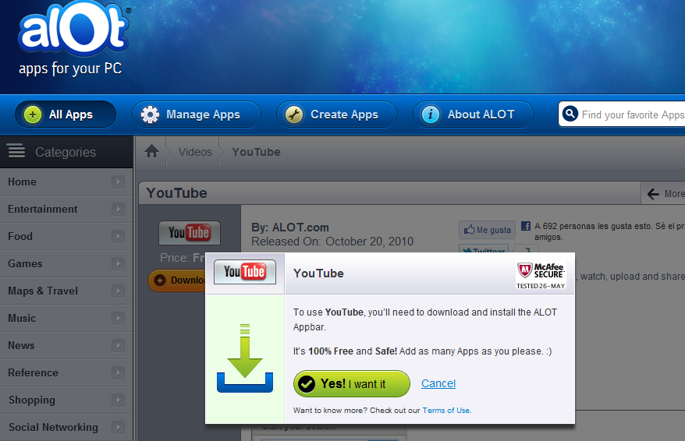Screen dimensions: 685x441
Task: Select the Entertainment category
Action: coord(66,210)
